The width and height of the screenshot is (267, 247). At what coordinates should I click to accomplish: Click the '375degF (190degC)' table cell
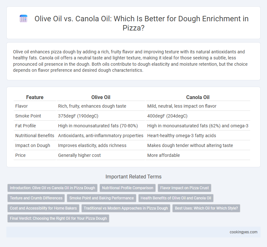pyautogui.click(x=78, y=116)
